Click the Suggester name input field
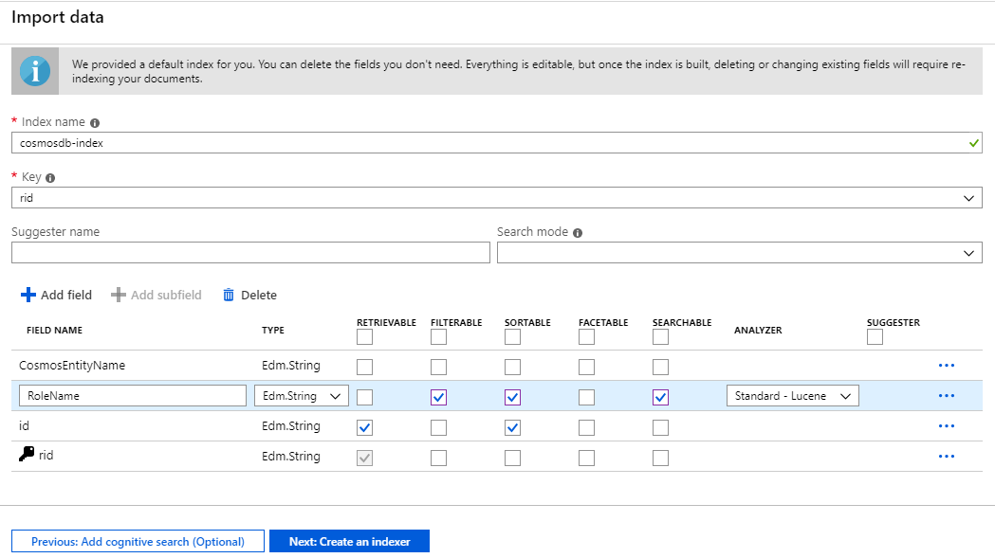This screenshot has height=558, width=995. tap(250, 252)
